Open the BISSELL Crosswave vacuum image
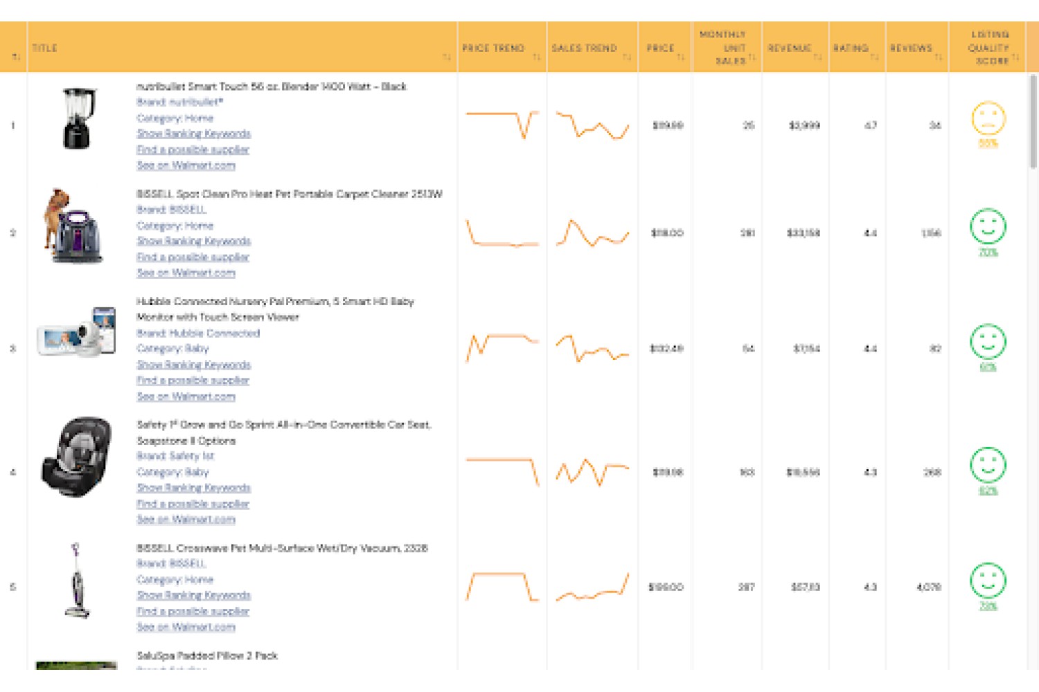Viewport: 1039px width, 692px height. tap(77, 581)
